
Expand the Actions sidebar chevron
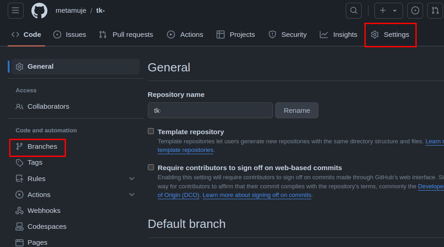click(132, 195)
